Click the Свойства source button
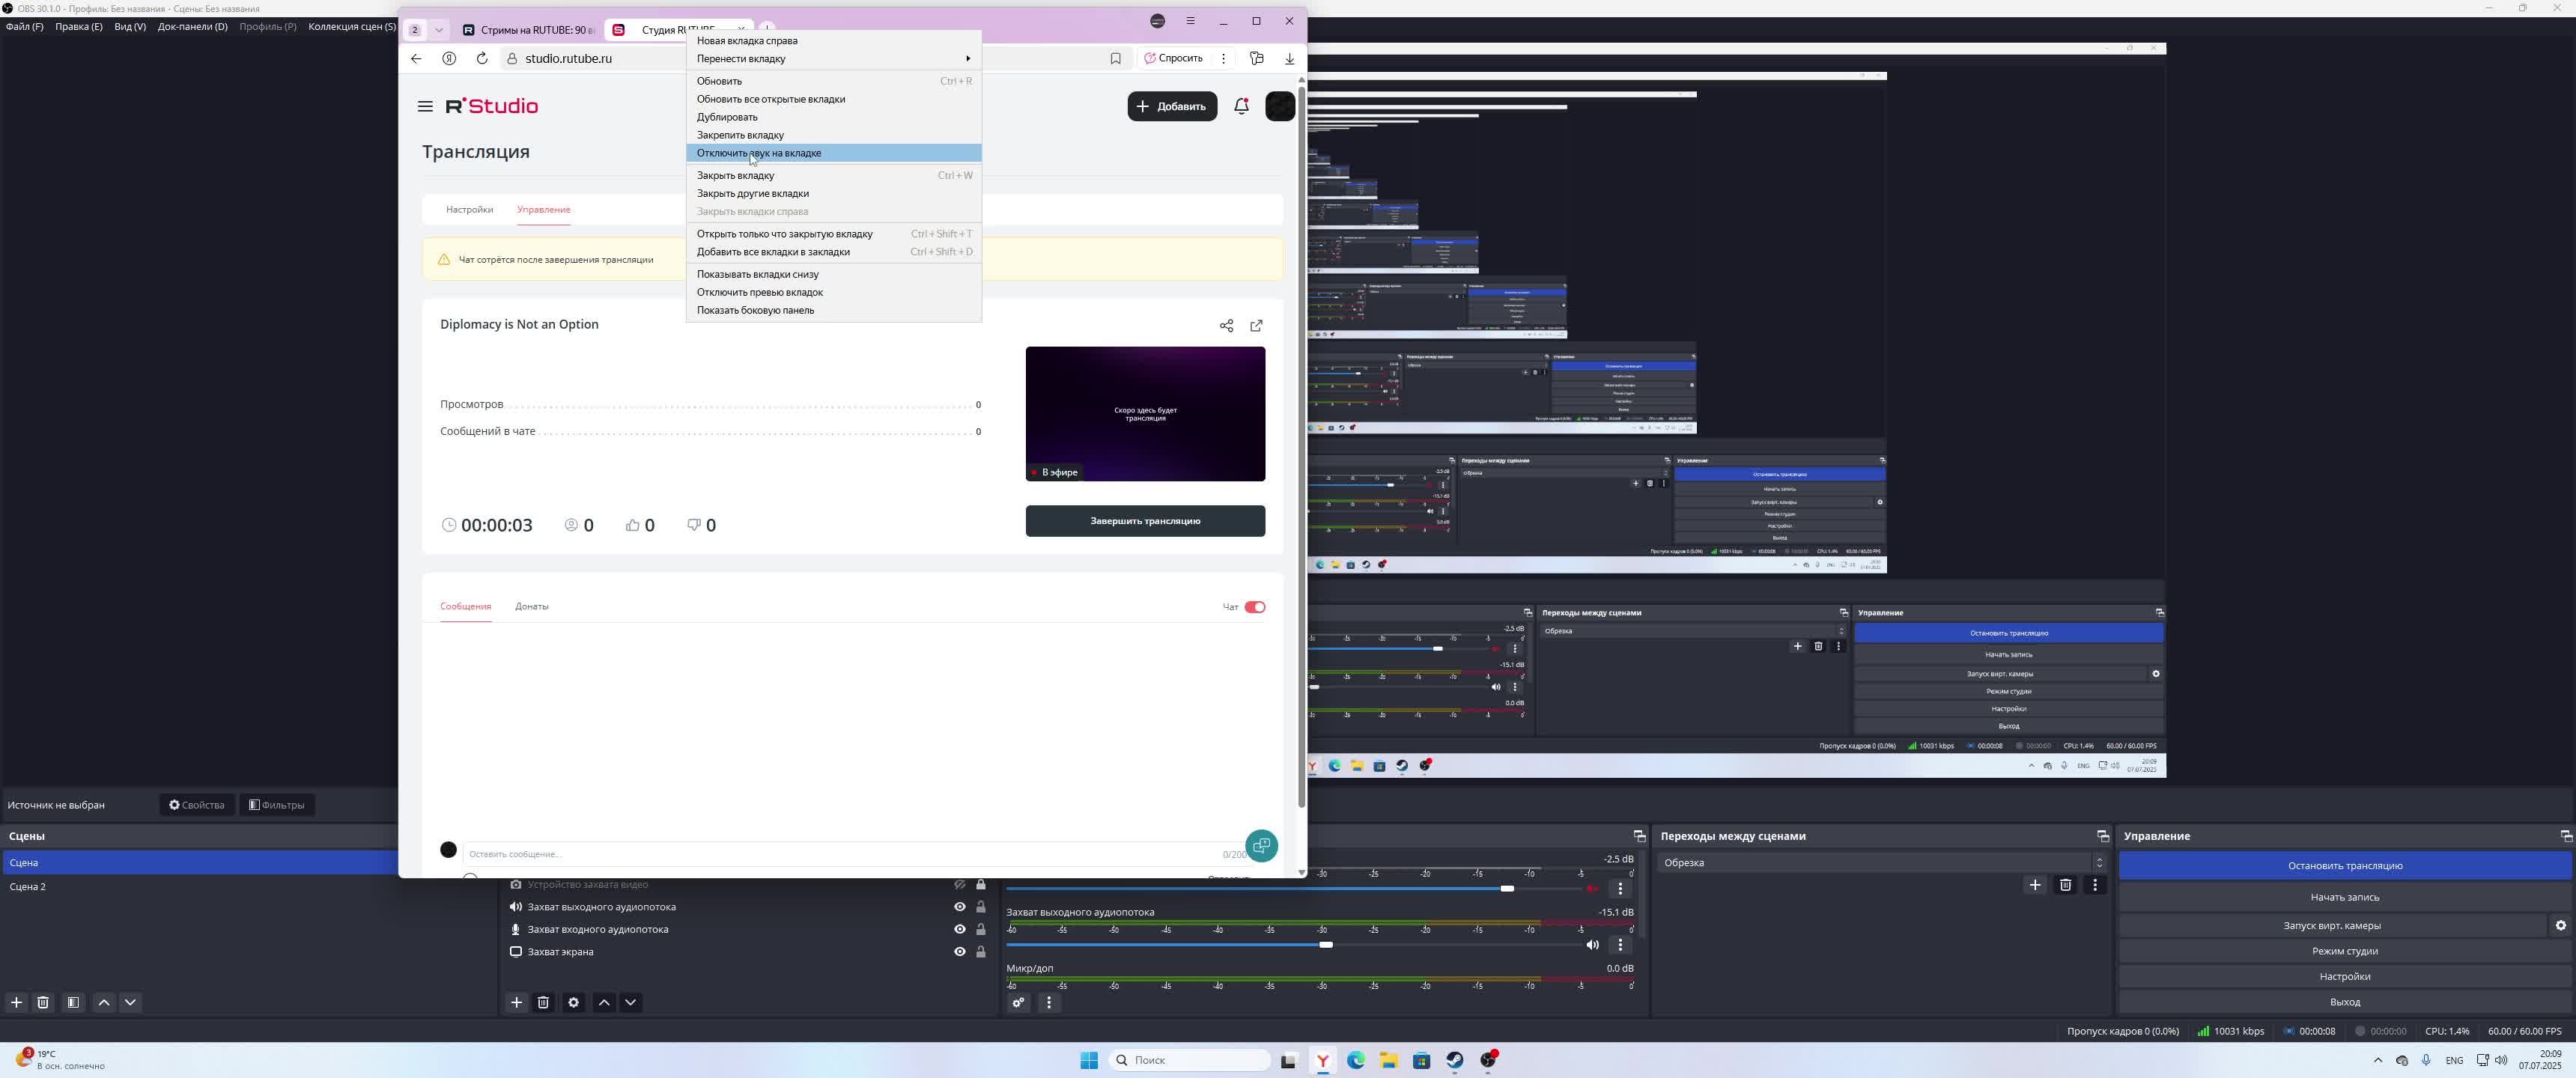2576x1078 pixels. pyautogui.click(x=197, y=805)
